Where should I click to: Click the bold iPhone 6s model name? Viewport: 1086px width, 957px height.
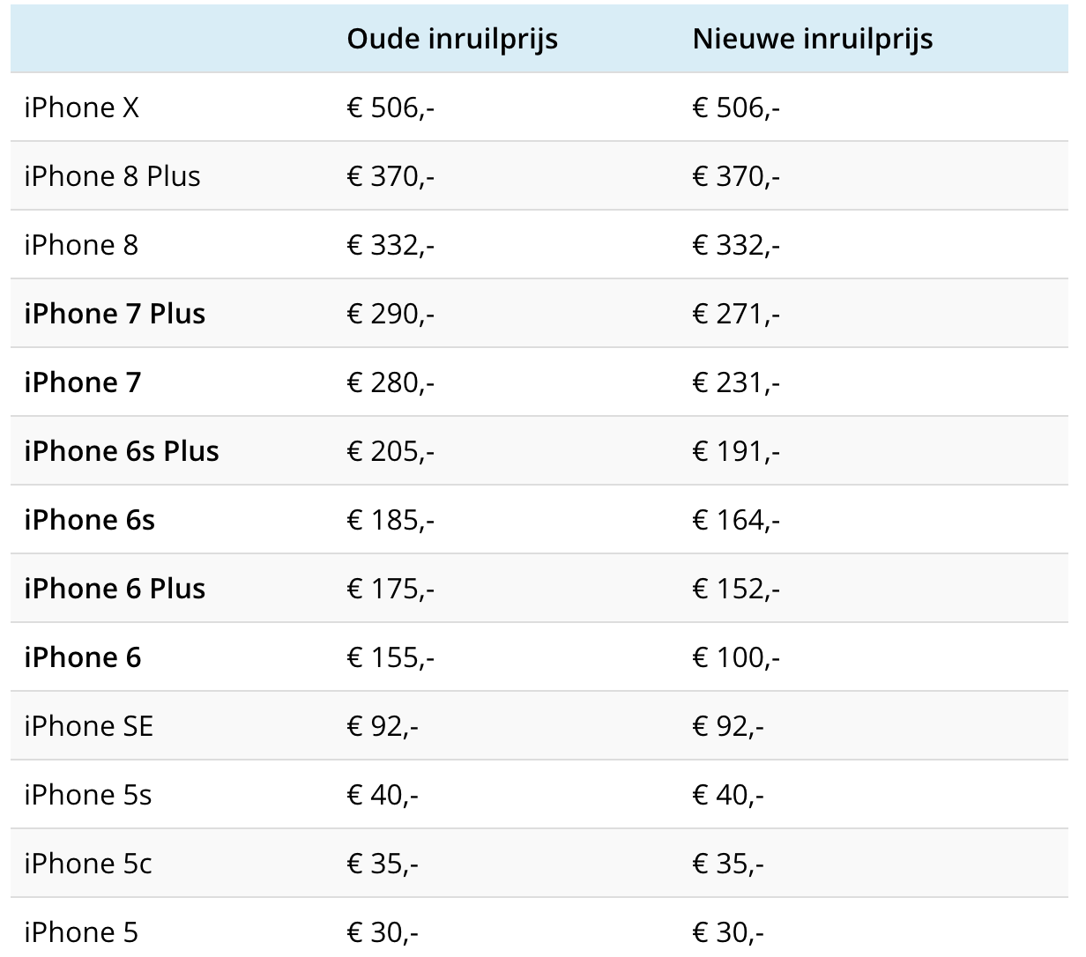click(x=89, y=520)
